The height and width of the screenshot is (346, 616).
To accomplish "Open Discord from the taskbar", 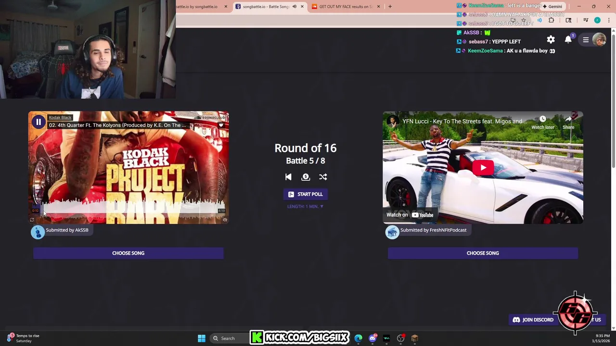I will point(372,338).
